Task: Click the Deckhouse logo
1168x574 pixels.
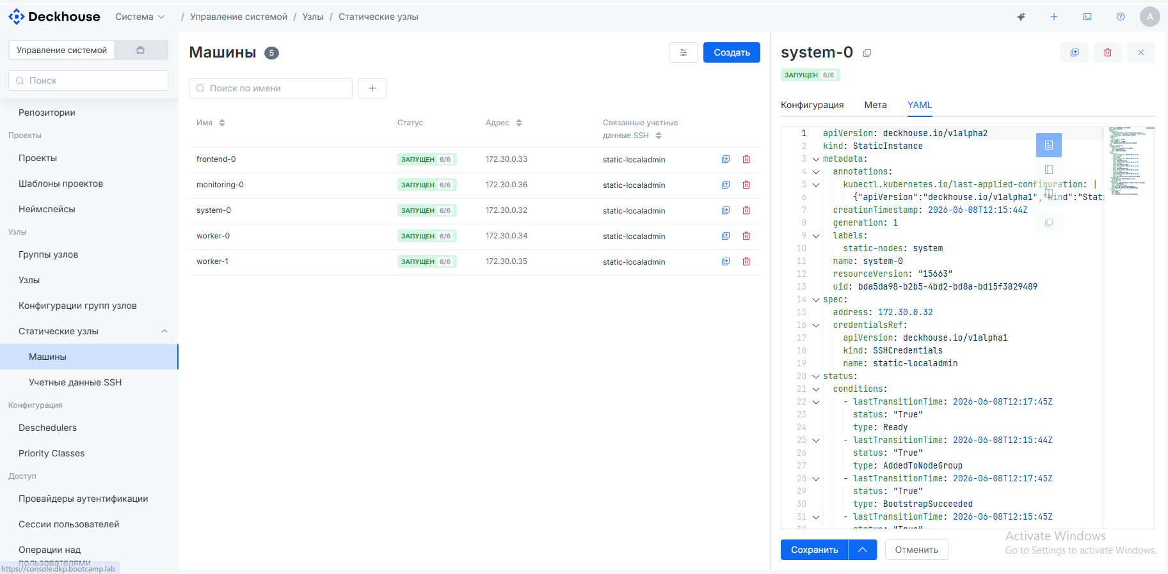Action: (x=54, y=17)
